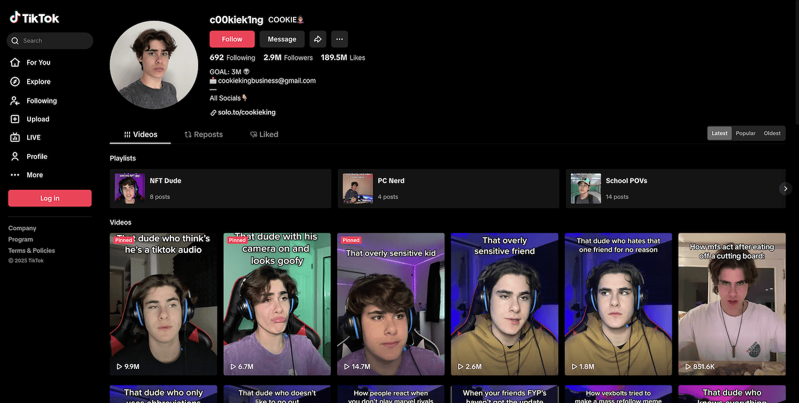Switch to the Liked tab

[x=264, y=134]
